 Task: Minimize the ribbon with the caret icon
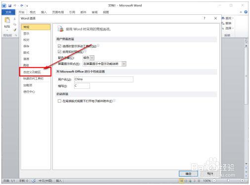click(241, 12)
